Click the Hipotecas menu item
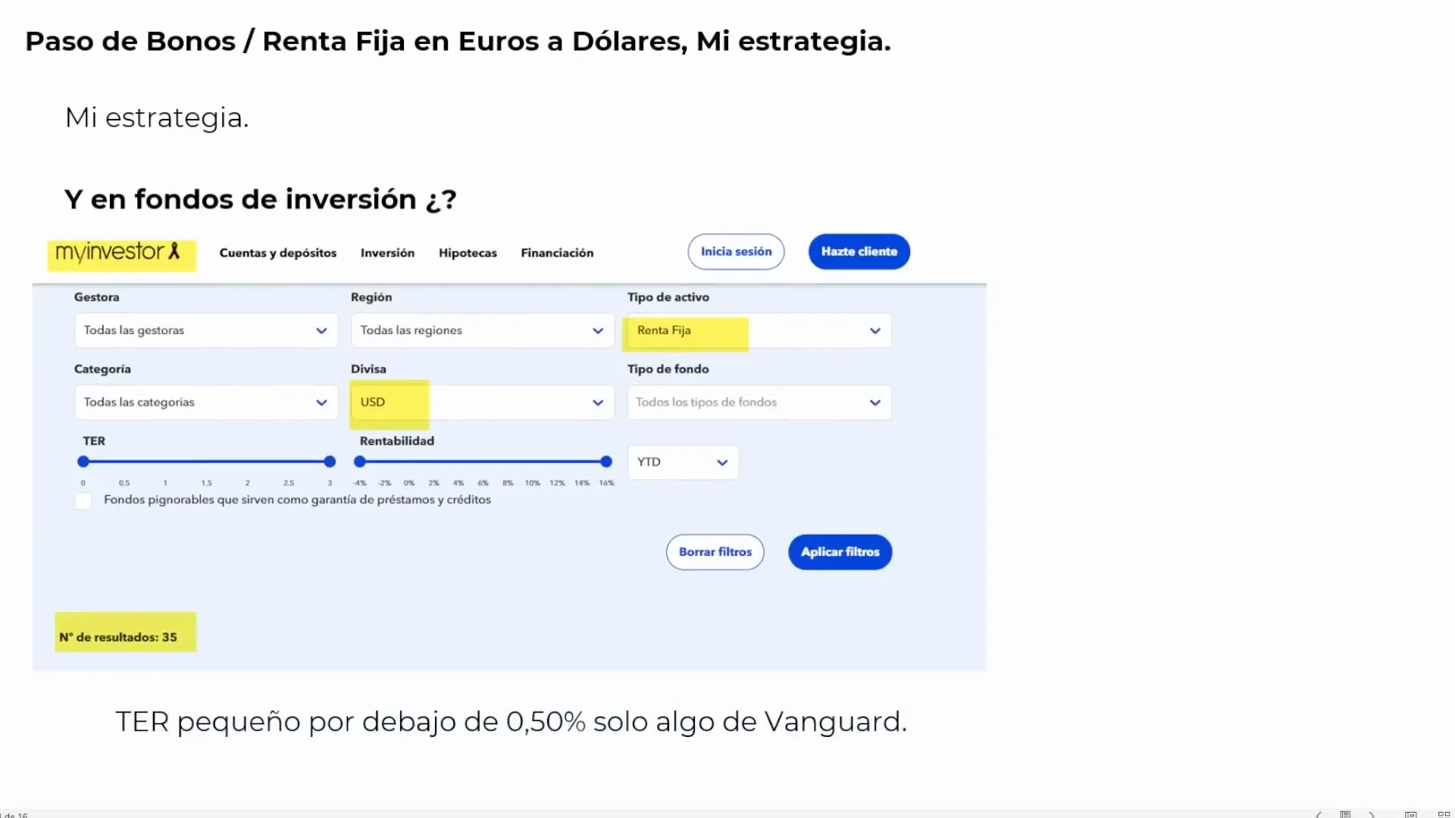 pos(468,253)
